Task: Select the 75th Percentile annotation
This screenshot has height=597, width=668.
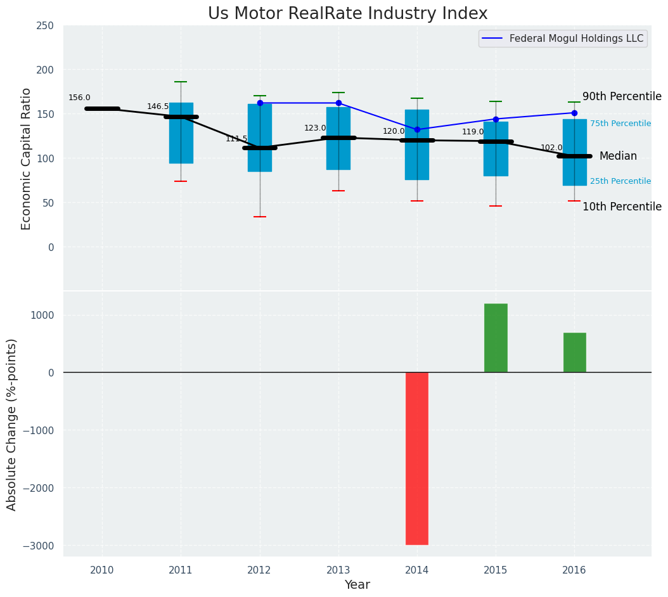Action: (620, 124)
